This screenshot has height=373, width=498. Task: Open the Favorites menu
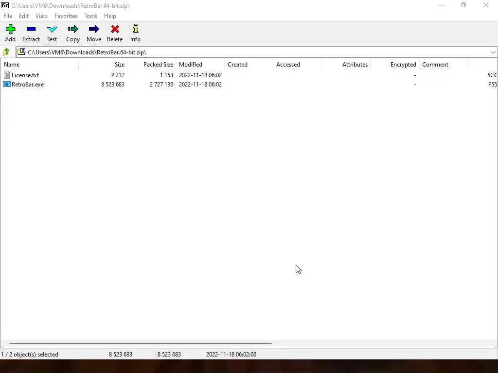66,16
